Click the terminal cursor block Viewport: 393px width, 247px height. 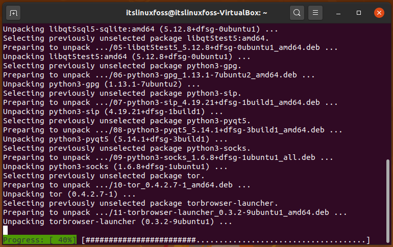click(5, 230)
